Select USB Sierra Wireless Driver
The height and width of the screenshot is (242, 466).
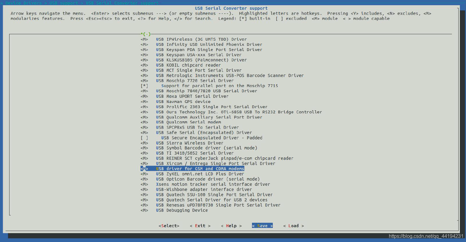(190, 143)
